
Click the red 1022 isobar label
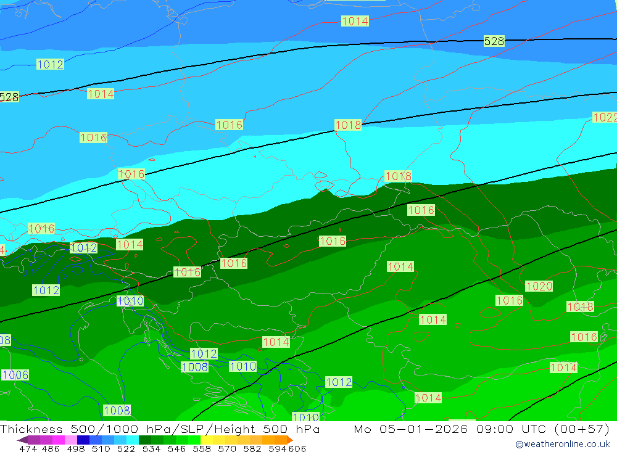click(x=605, y=117)
